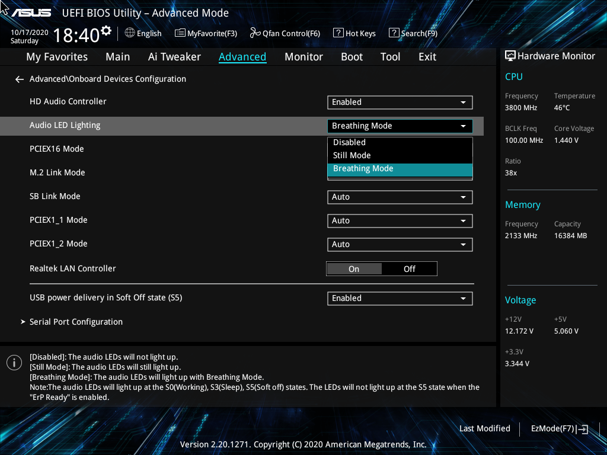Open the Advanced tab
This screenshot has width=607, height=455.
(242, 57)
